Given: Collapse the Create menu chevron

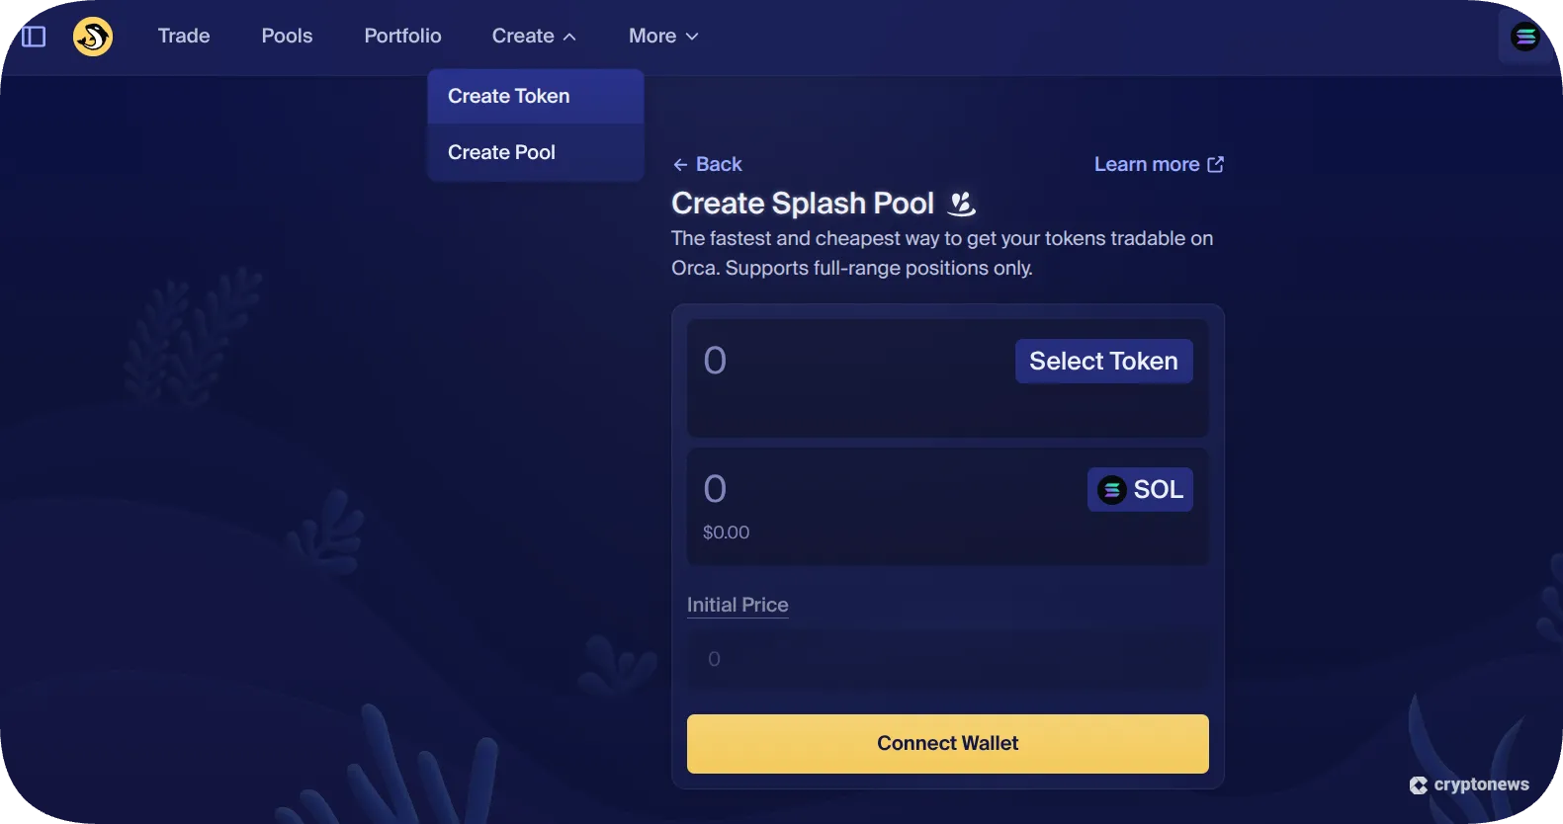Looking at the screenshot, I should [x=567, y=36].
